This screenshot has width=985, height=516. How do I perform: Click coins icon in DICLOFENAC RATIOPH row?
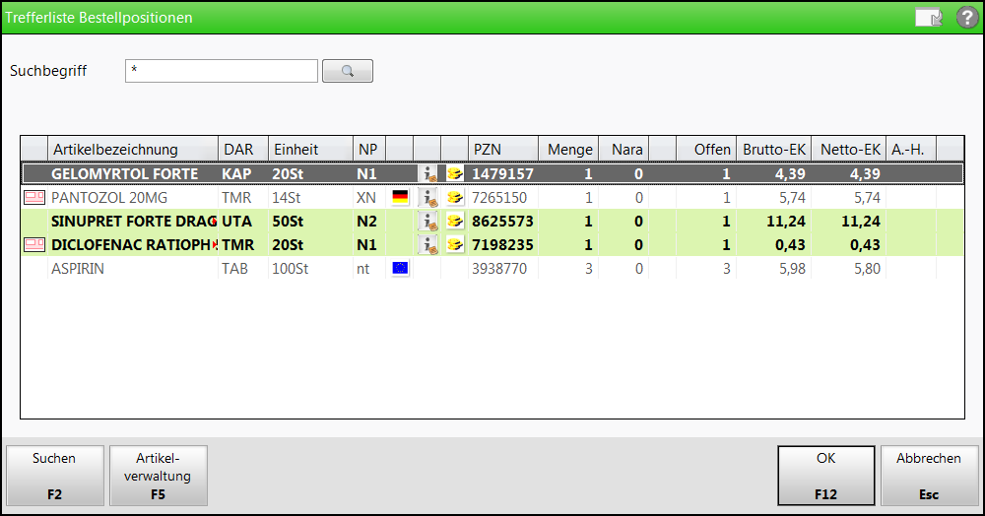[455, 245]
